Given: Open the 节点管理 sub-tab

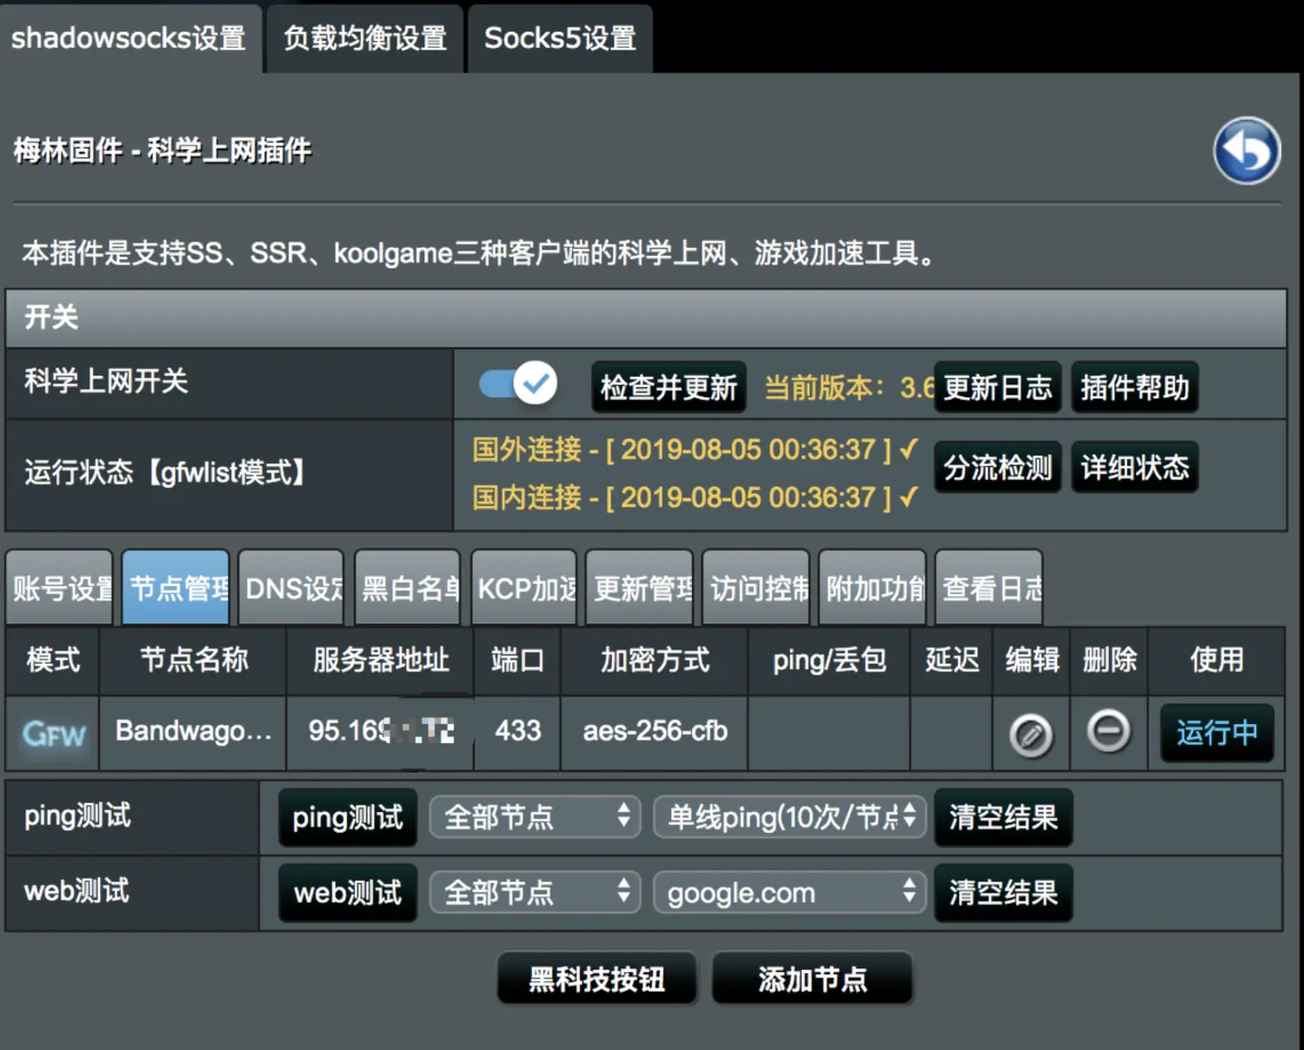Looking at the screenshot, I should tap(176, 588).
